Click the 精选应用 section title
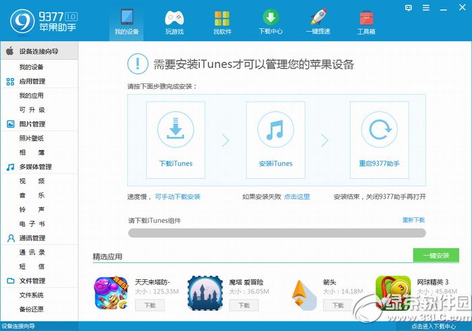Viewport: 472px width, 331px height. coord(107,256)
